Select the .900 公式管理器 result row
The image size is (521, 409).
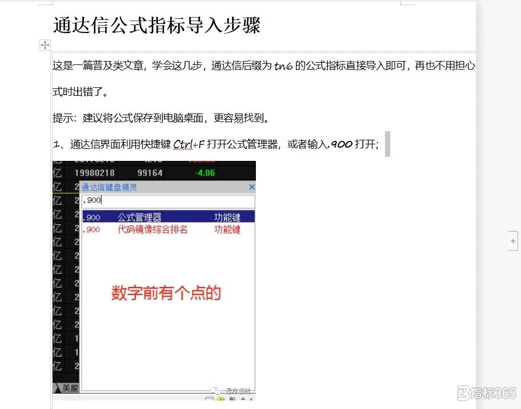coord(168,217)
